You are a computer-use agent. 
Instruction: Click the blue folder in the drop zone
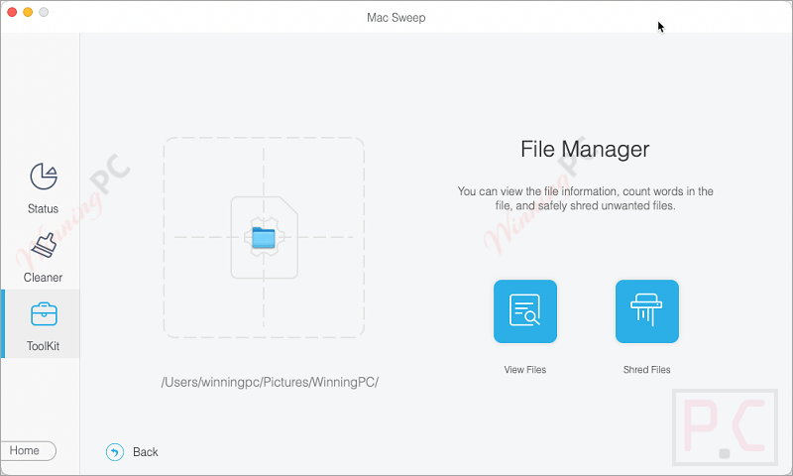[x=264, y=238]
